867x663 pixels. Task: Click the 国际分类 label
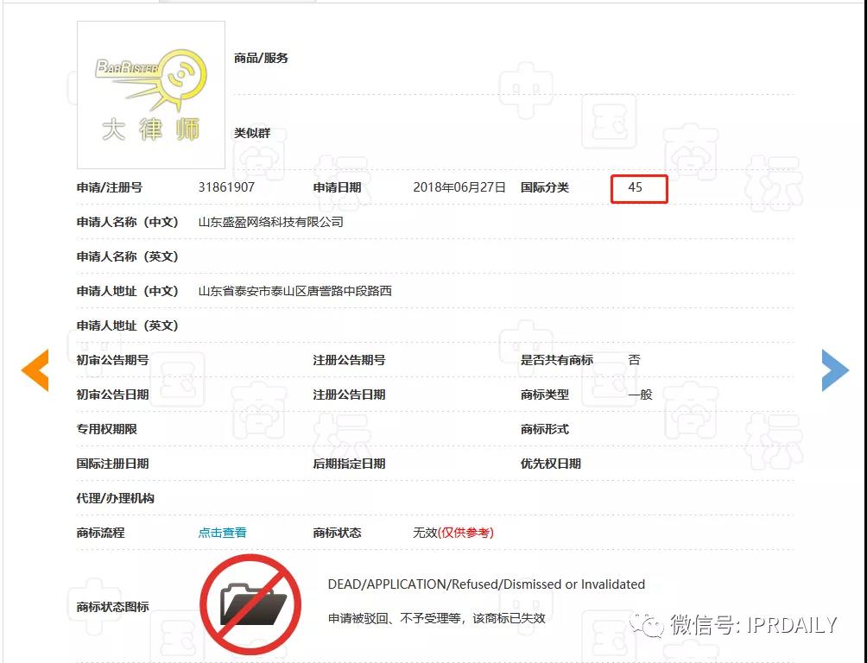coord(545,187)
